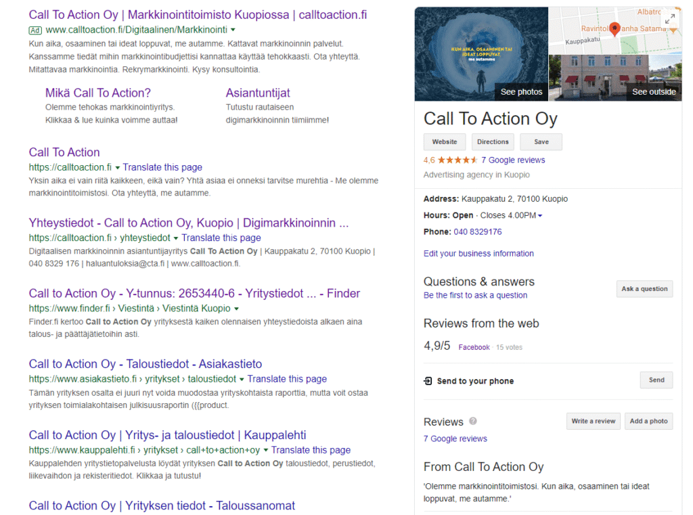Click 7 Google reviews under Reviews heading
The image size is (693, 515).
click(x=455, y=439)
